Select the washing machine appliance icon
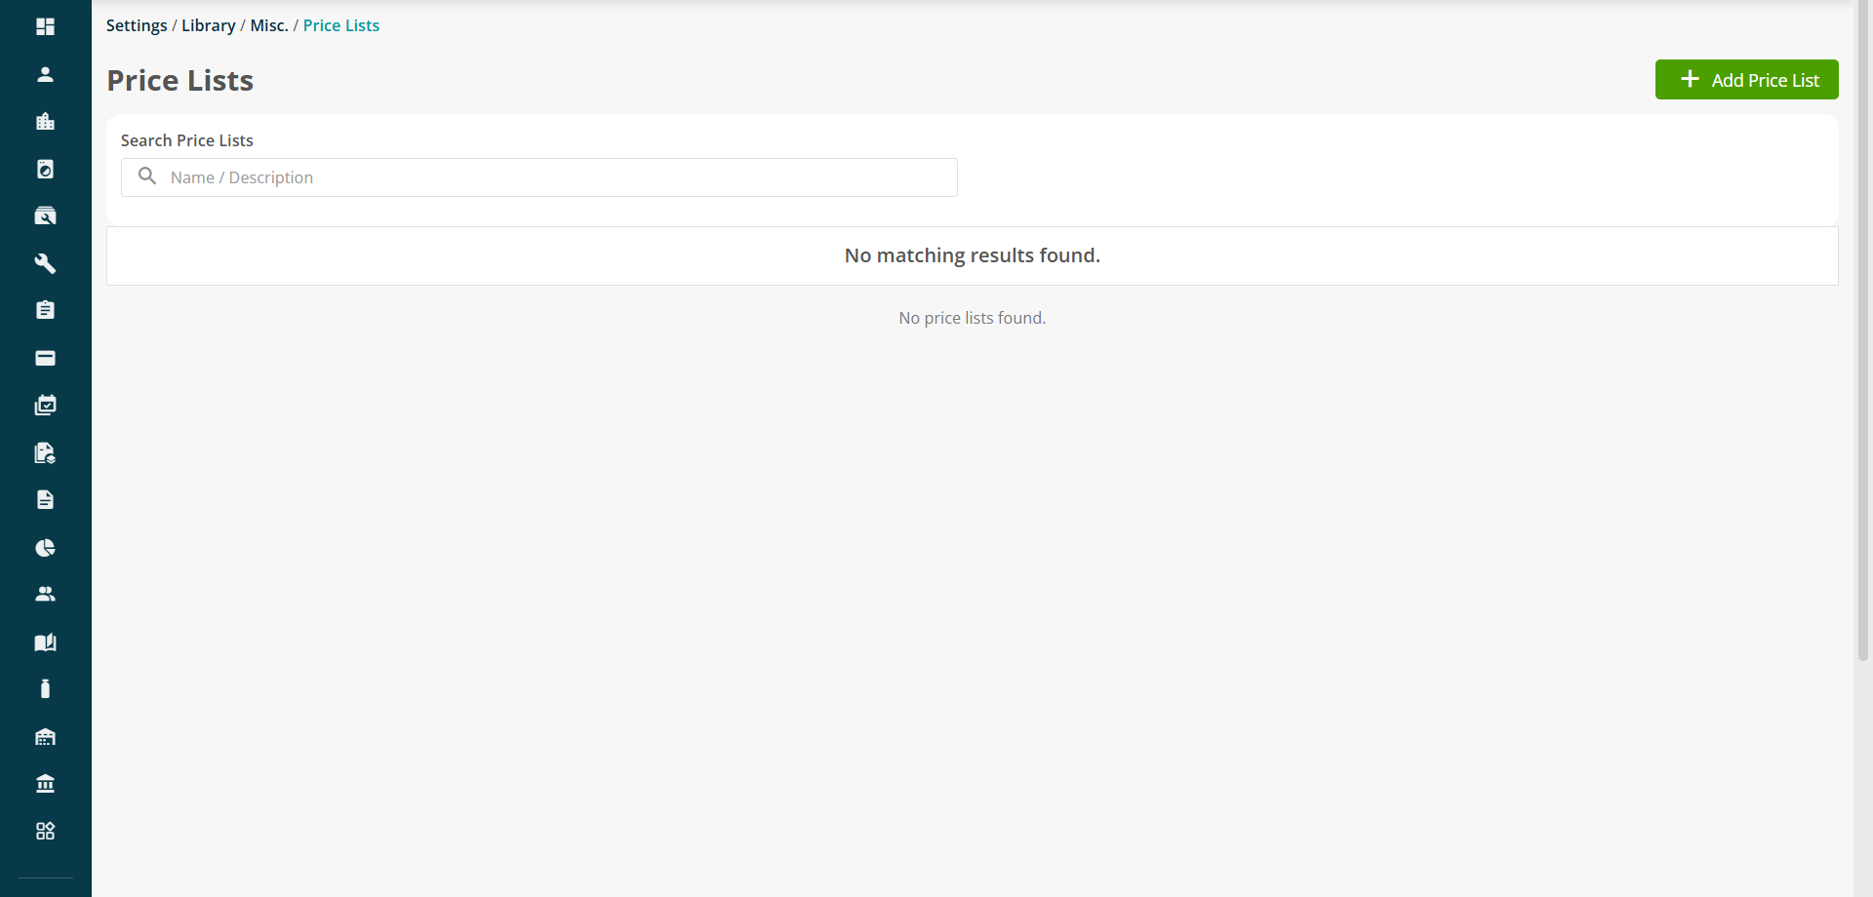 tap(45, 169)
